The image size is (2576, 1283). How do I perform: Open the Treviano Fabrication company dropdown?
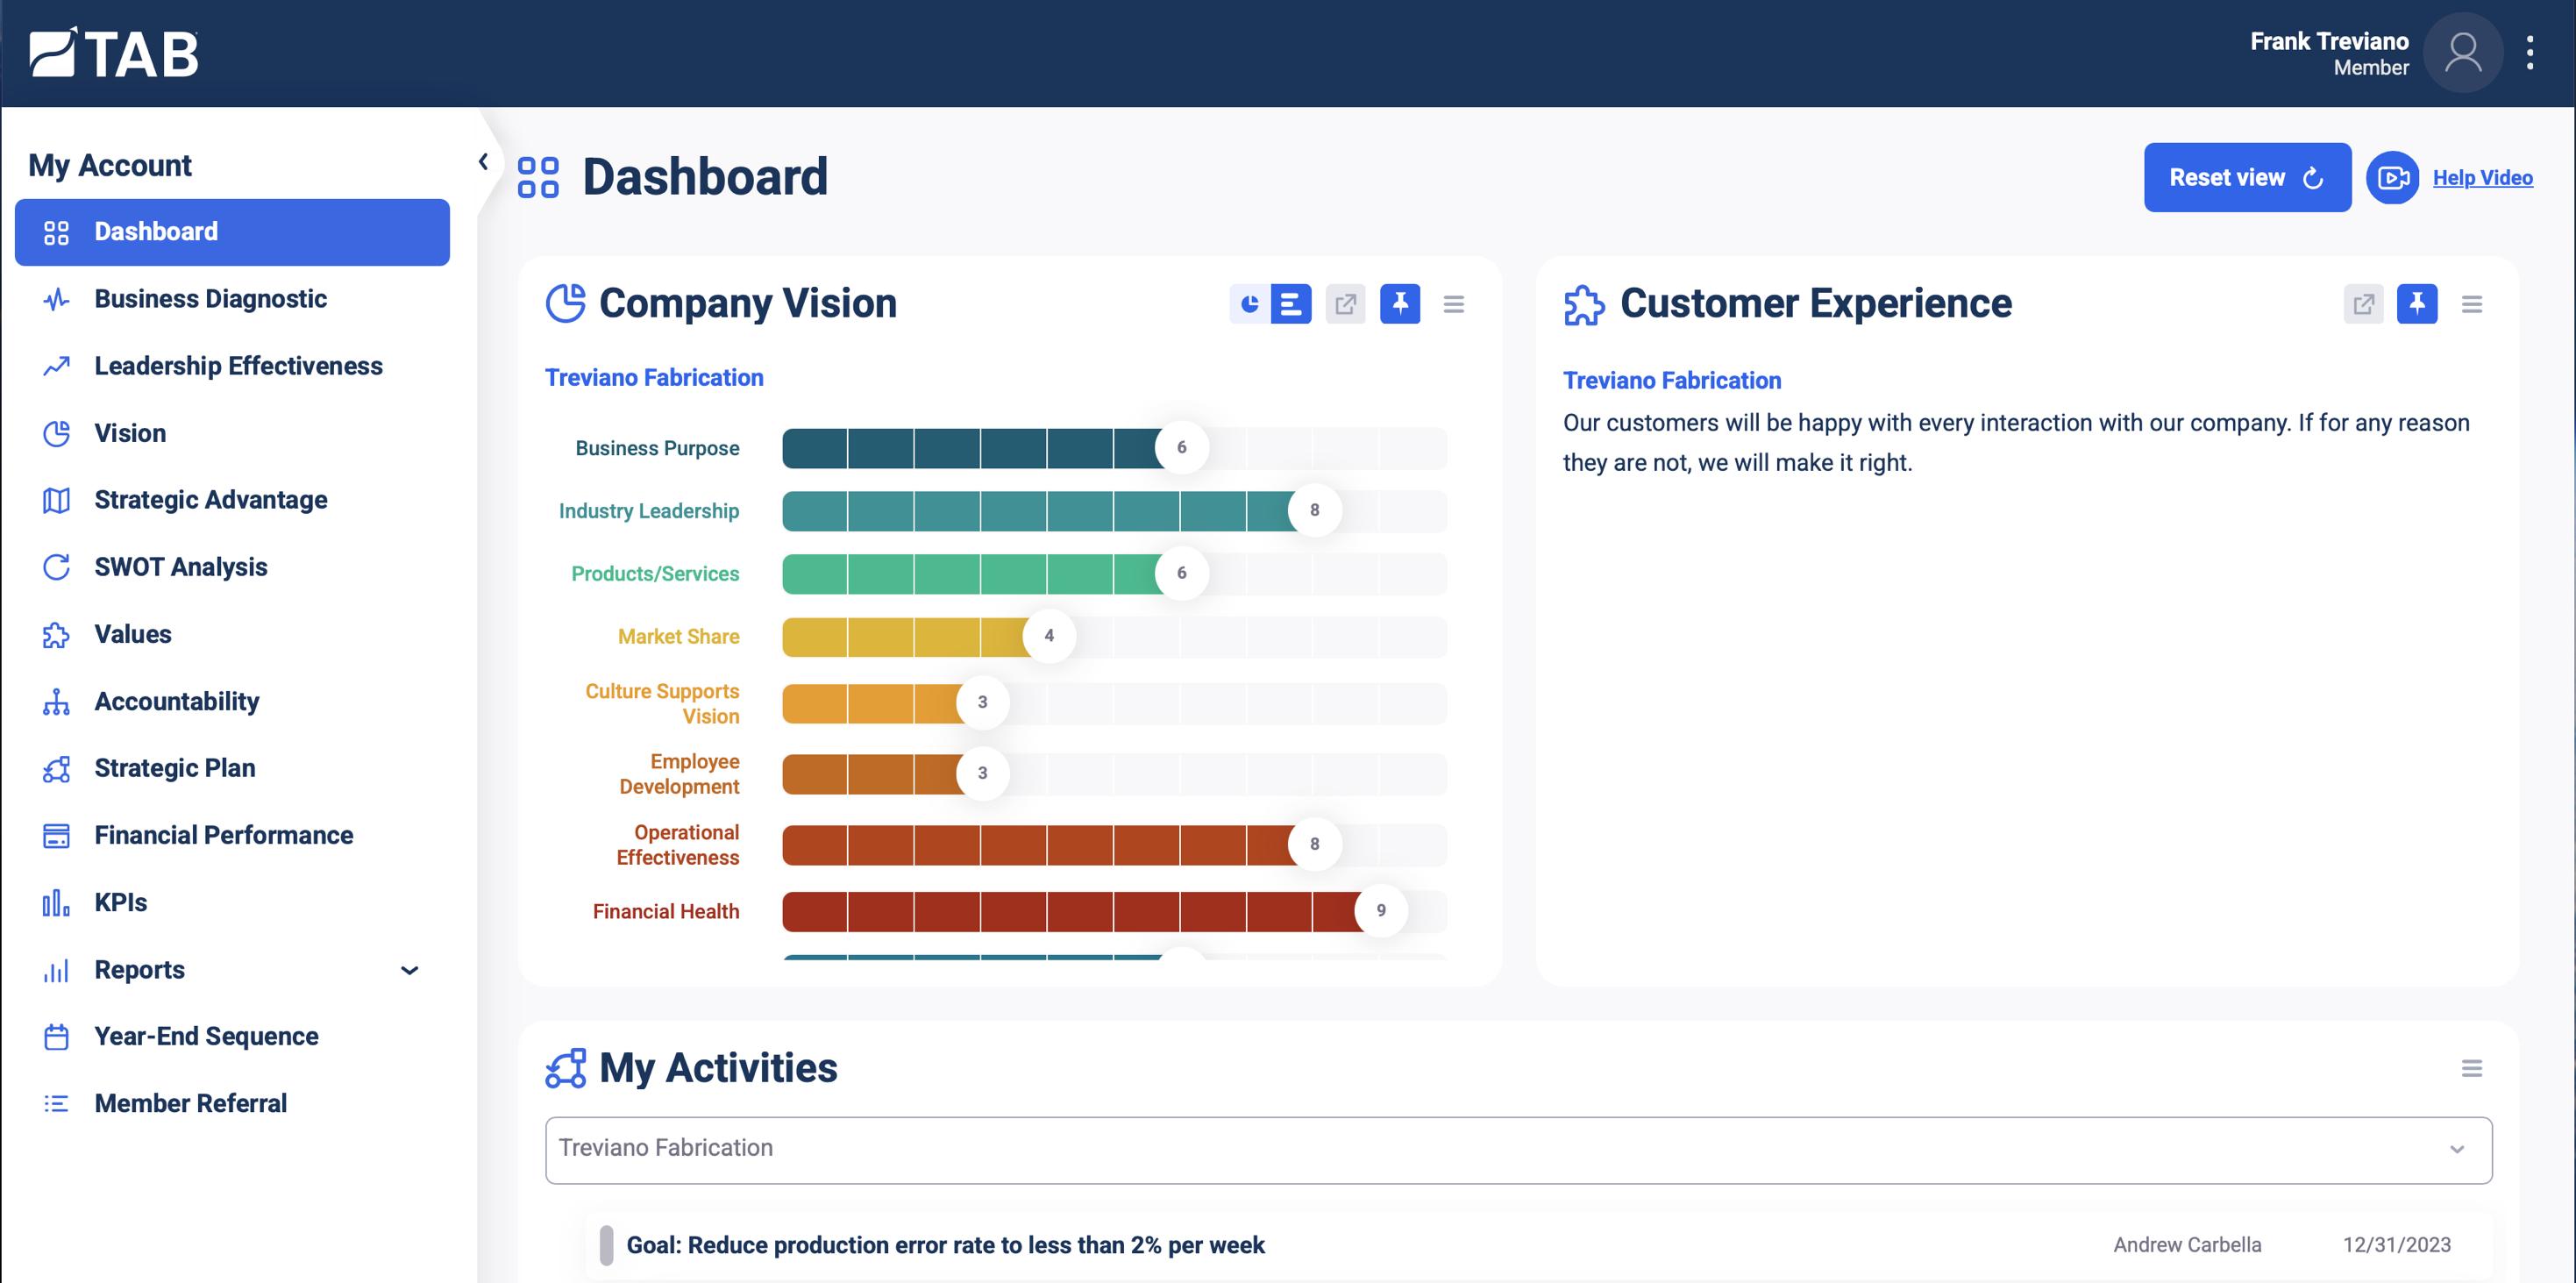click(x=1518, y=1150)
